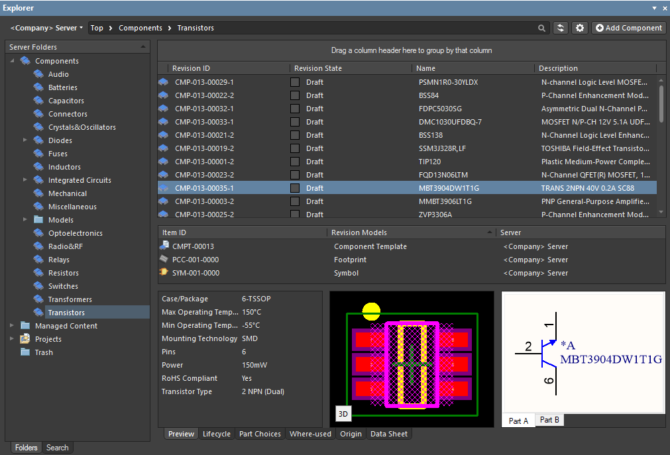The width and height of the screenshot is (670, 455).
Task: Click the Components breadcrumb link
Action: click(140, 28)
